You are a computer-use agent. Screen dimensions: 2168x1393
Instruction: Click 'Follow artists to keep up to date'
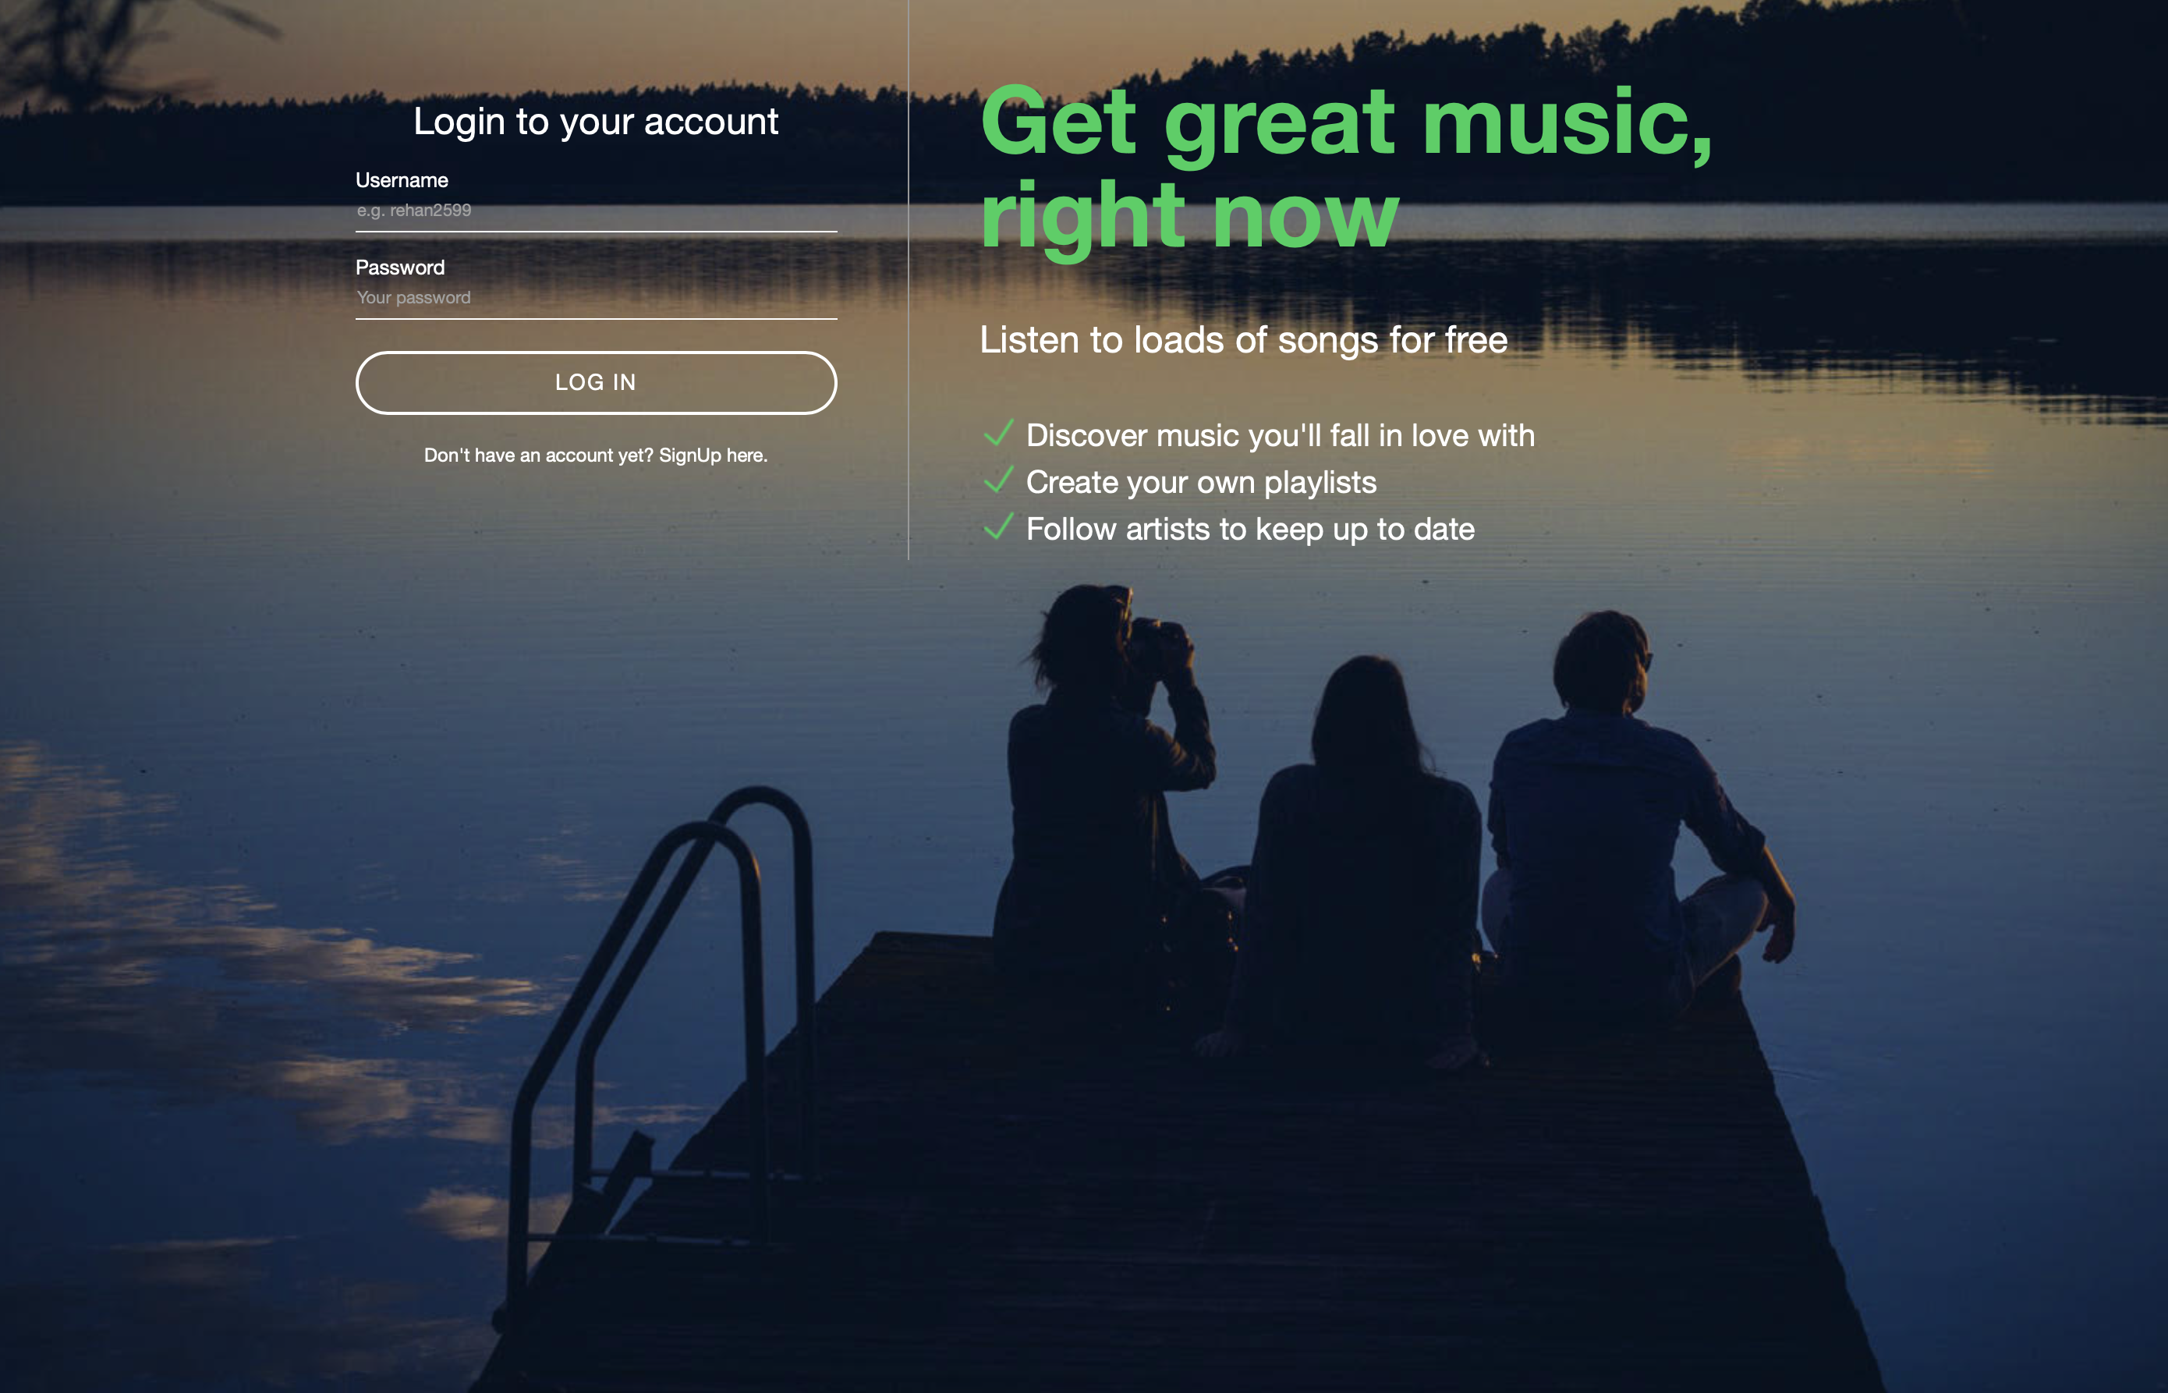[x=1250, y=530]
